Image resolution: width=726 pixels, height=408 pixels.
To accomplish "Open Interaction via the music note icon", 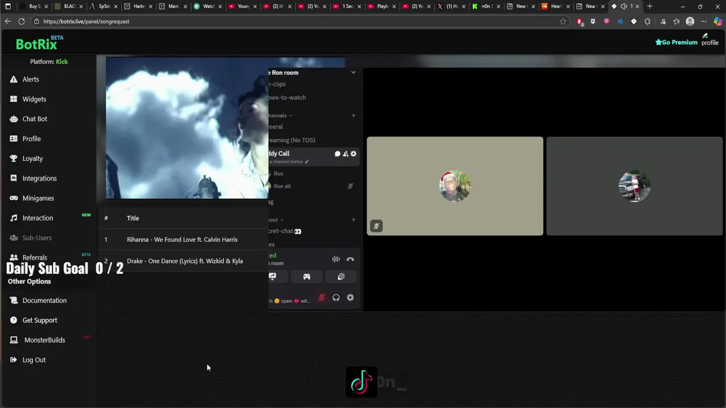I will (x=14, y=218).
